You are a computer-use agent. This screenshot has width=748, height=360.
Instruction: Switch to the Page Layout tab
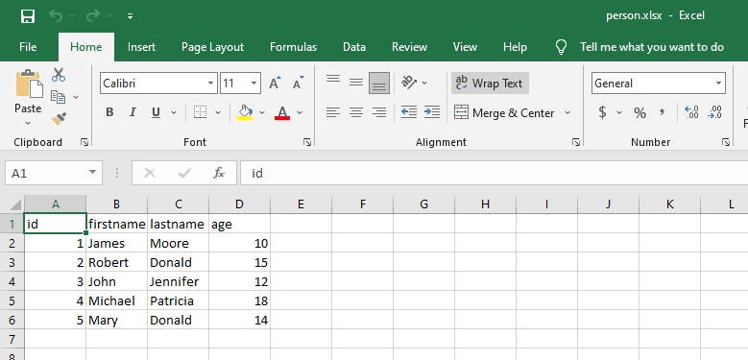coord(213,47)
